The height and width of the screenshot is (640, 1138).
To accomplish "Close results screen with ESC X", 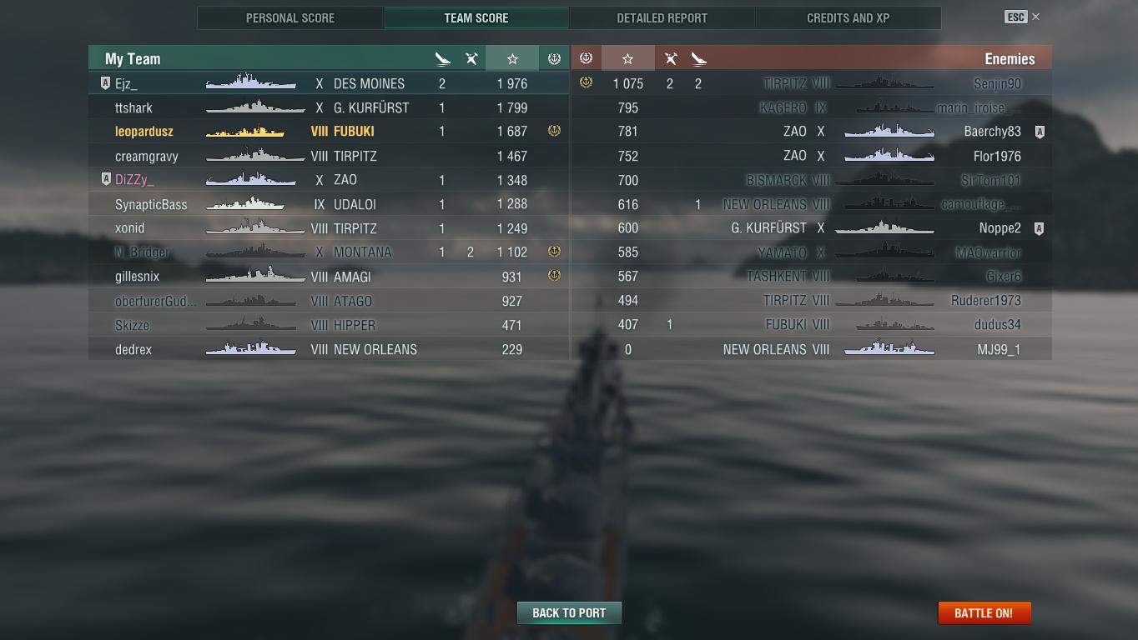I will 1023,17.
